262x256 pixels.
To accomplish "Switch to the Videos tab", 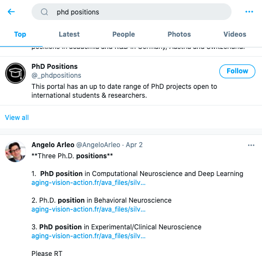I will point(235,34).
